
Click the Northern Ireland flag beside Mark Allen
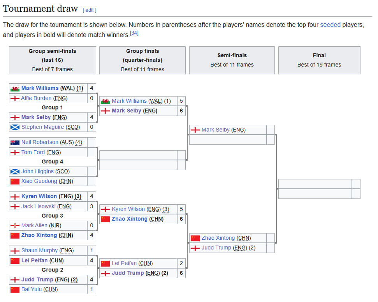[x=15, y=226]
